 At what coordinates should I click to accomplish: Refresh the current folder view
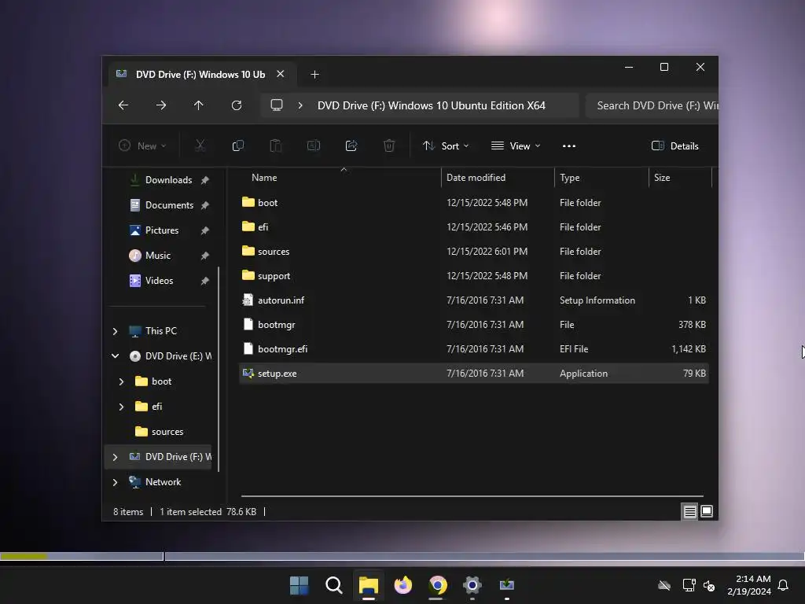pos(236,105)
